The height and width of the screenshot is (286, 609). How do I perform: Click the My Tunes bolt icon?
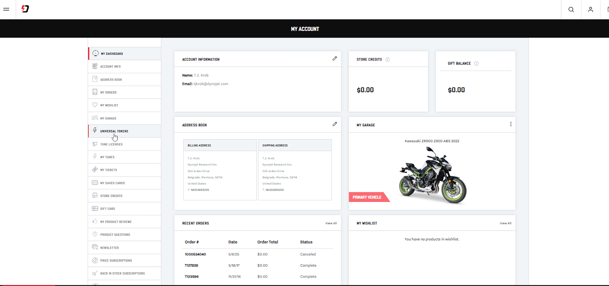95,156
